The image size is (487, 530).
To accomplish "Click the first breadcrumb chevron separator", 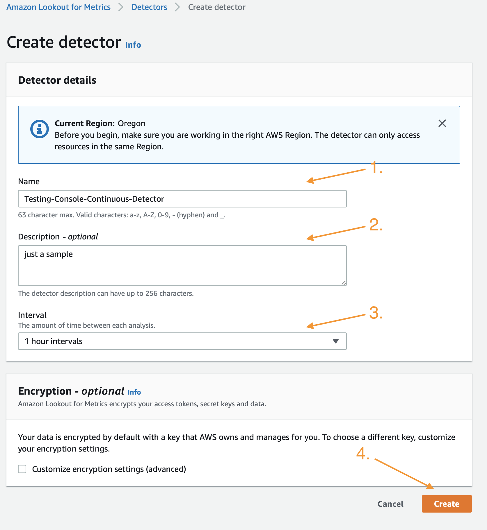I will pos(121,7).
